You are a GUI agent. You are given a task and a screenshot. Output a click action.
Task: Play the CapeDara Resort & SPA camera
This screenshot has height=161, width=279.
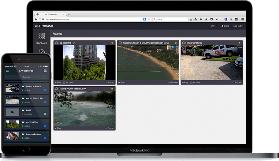click(x=121, y=82)
